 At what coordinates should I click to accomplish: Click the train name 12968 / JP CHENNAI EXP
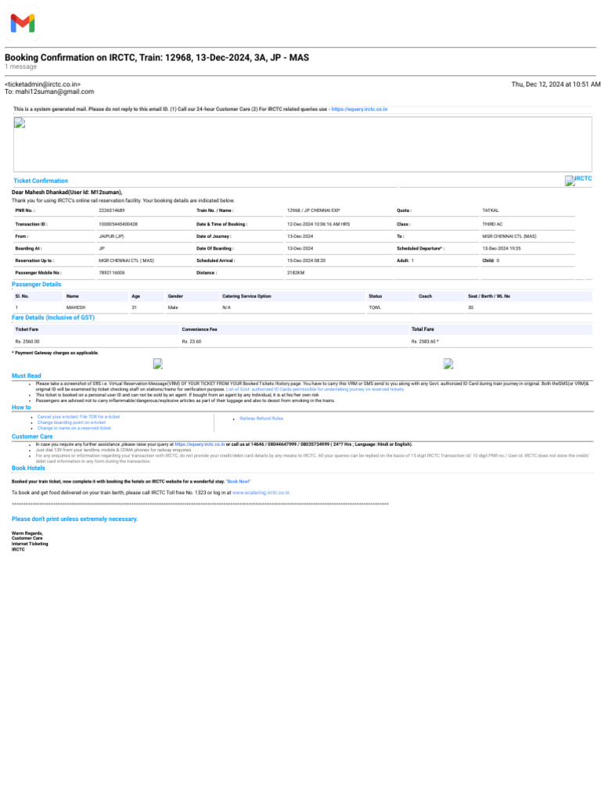(x=313, y=210)
